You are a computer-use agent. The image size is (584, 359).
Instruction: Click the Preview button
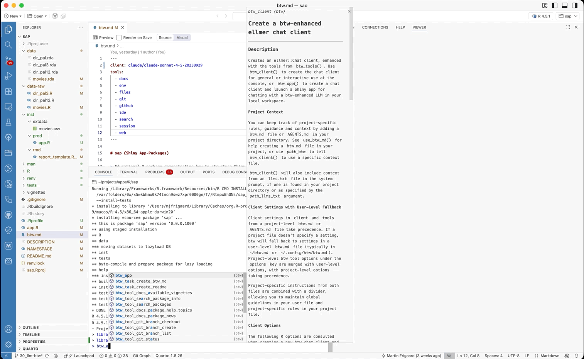pyautogui.click(x=103, y=38)
